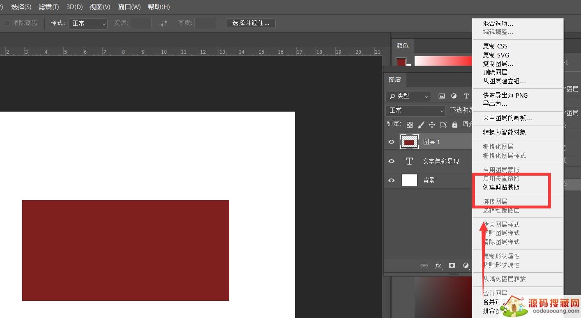Toggle visibility of 文字色彩显现 text layer

click(x=391, y=161)
